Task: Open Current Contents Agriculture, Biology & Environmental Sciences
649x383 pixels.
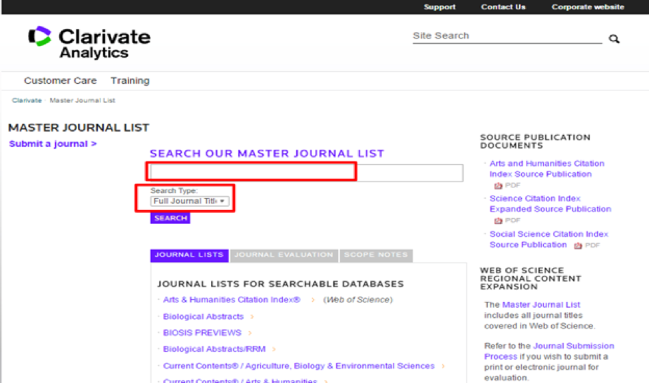Action: click(299, 366)
